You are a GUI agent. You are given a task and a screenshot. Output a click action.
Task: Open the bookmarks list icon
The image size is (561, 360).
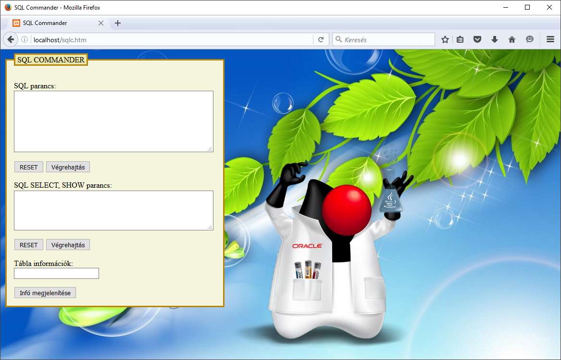click(x=460, y=40)
